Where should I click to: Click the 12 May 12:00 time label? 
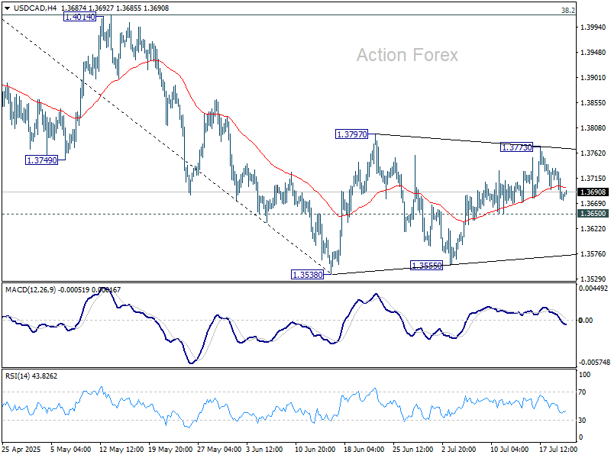pos(121,450)
